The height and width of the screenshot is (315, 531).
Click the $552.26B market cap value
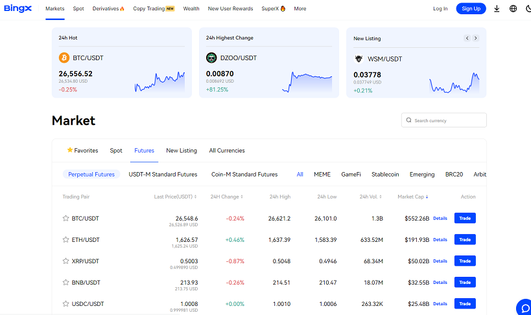point(417,219)
